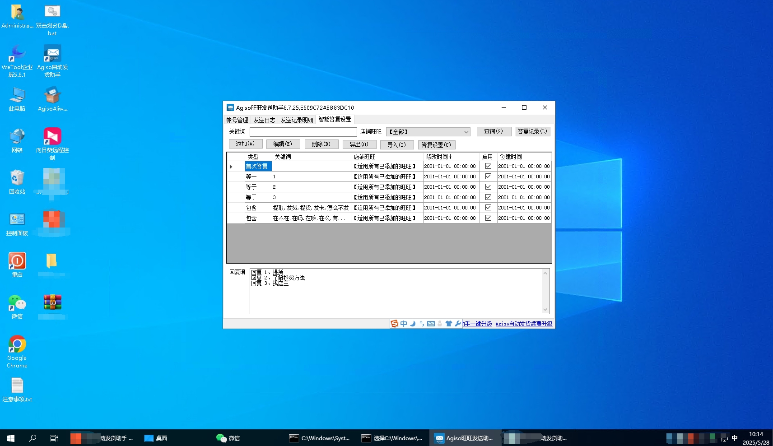
Task: Click the Sogou user account icon
Action: (440, 324)
